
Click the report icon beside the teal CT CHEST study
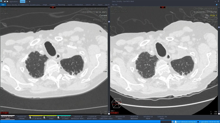coord(58,118)
